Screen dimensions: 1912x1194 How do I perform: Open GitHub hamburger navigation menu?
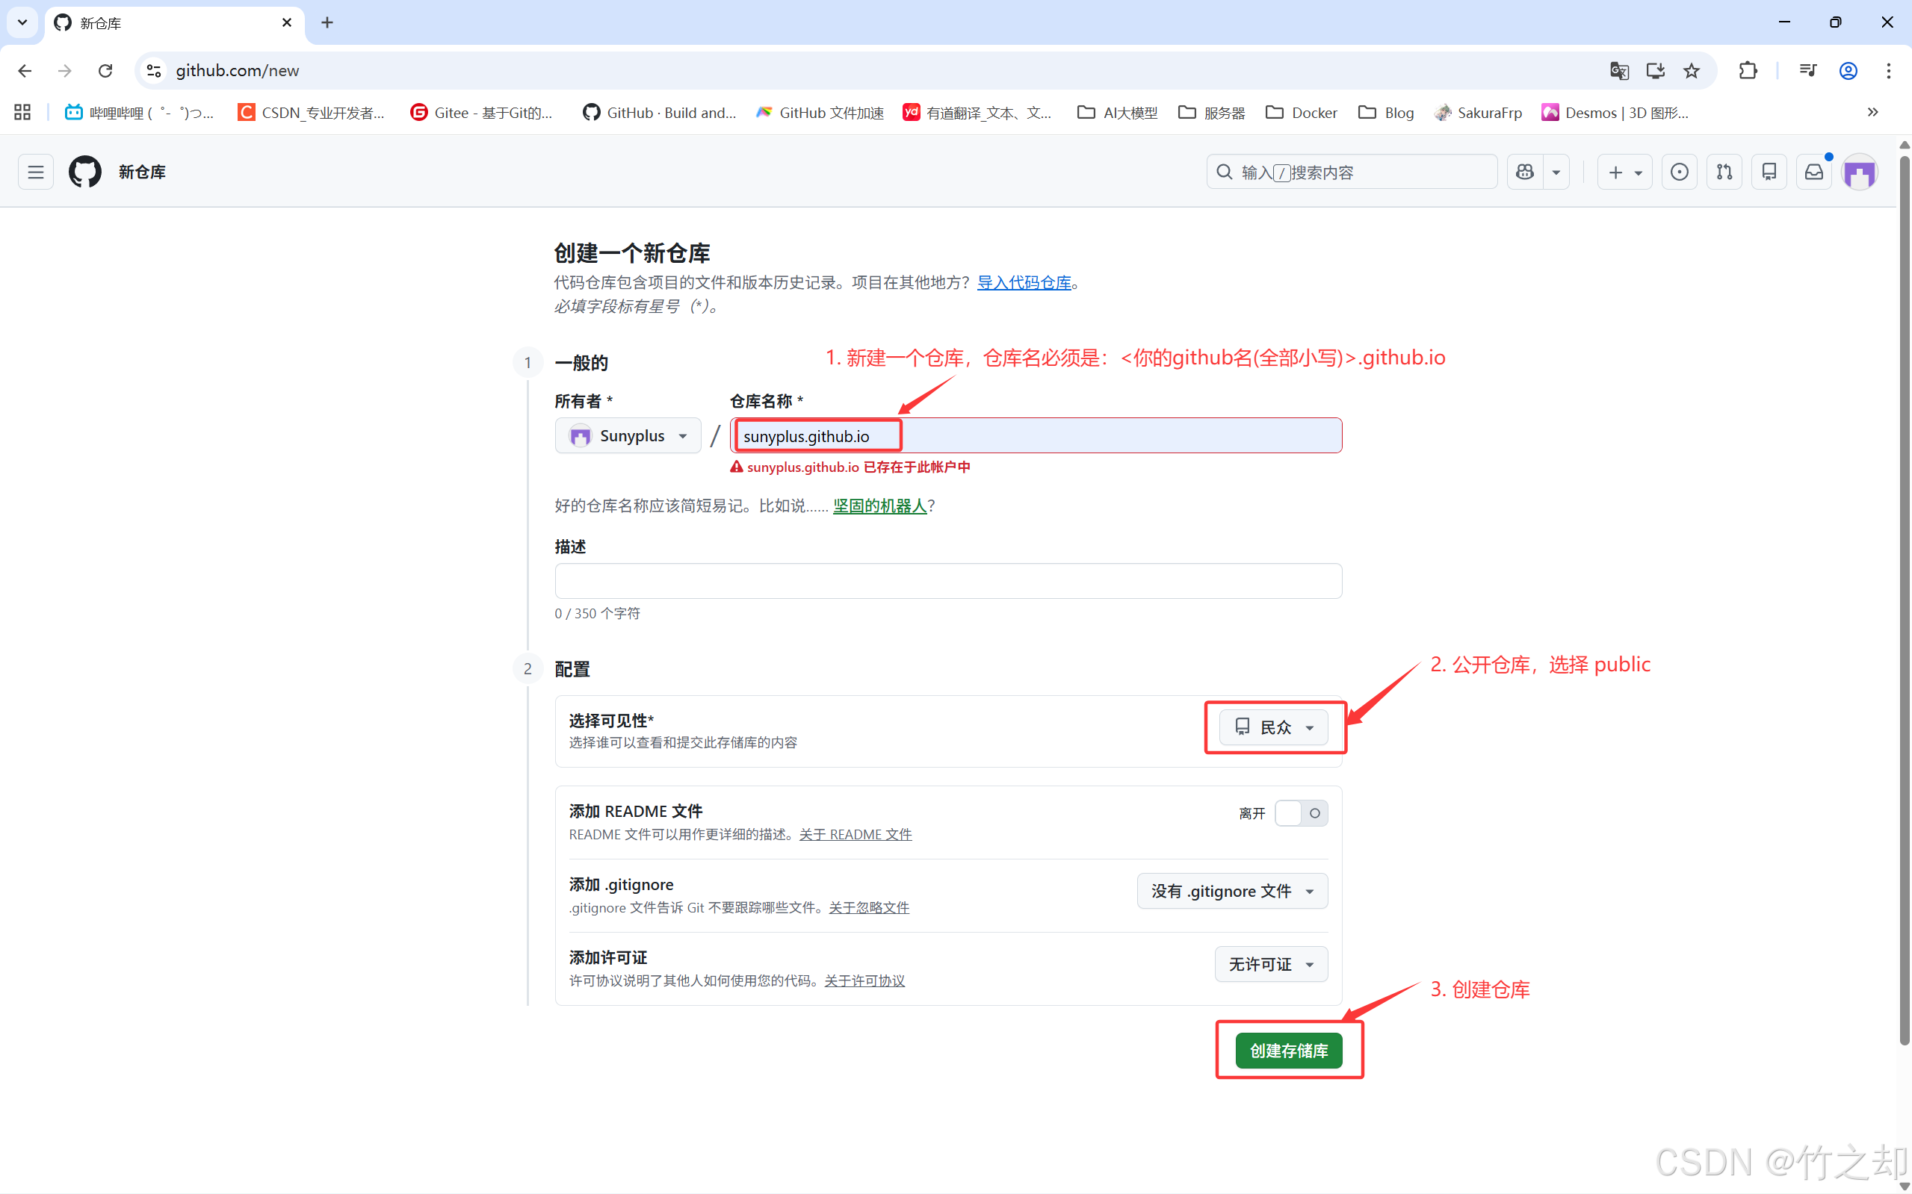tap(36, 172)
